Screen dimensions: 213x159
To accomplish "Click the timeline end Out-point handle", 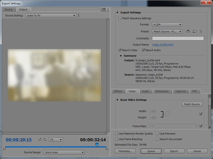I will point(107,149).
